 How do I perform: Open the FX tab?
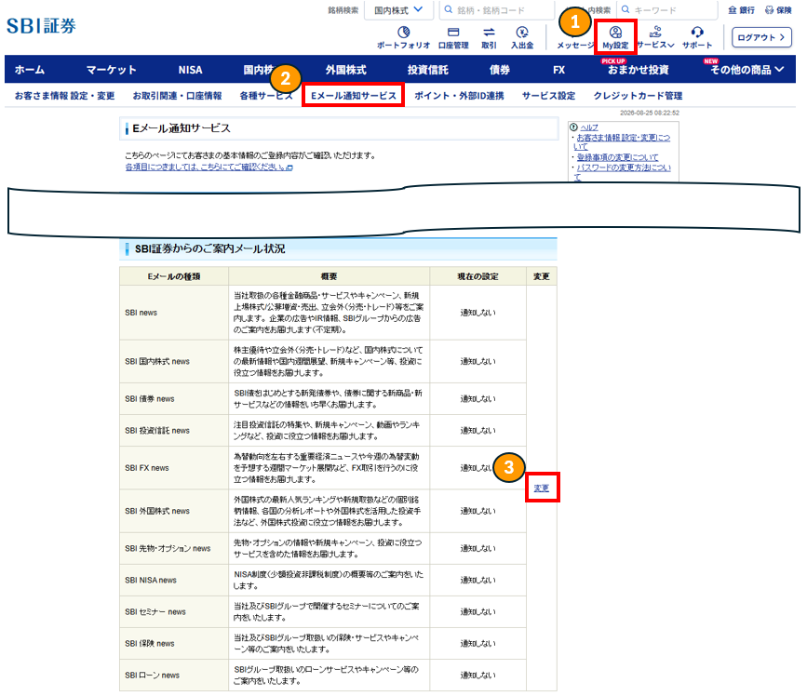[558, 70]
